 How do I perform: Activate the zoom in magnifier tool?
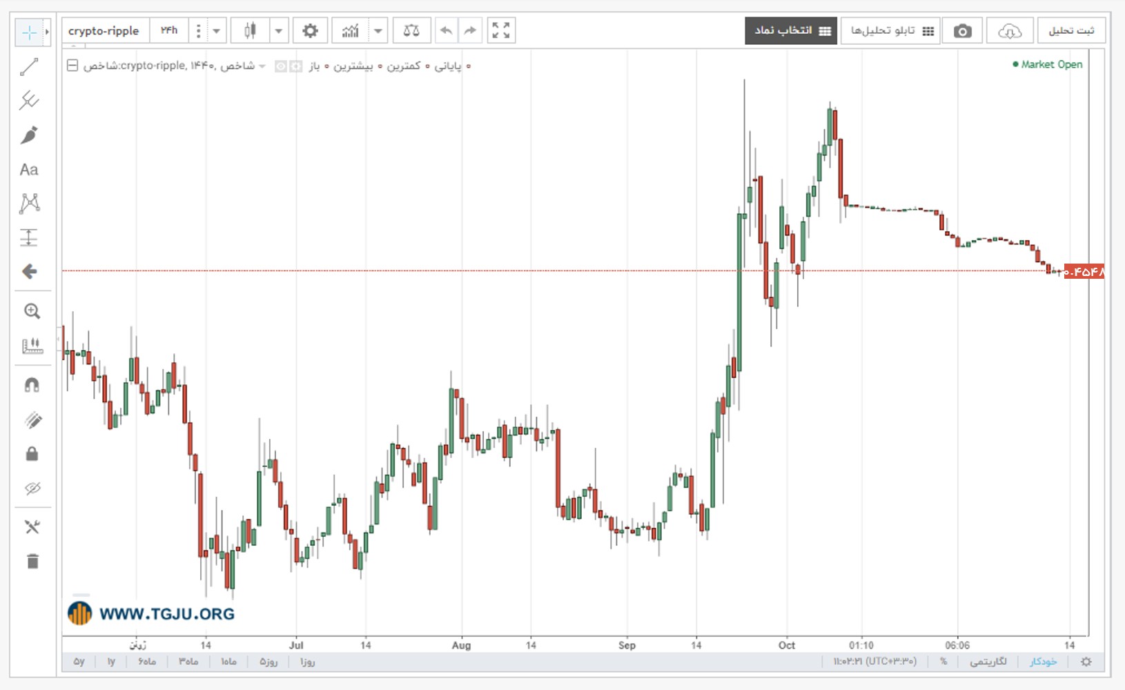[32, 311]
